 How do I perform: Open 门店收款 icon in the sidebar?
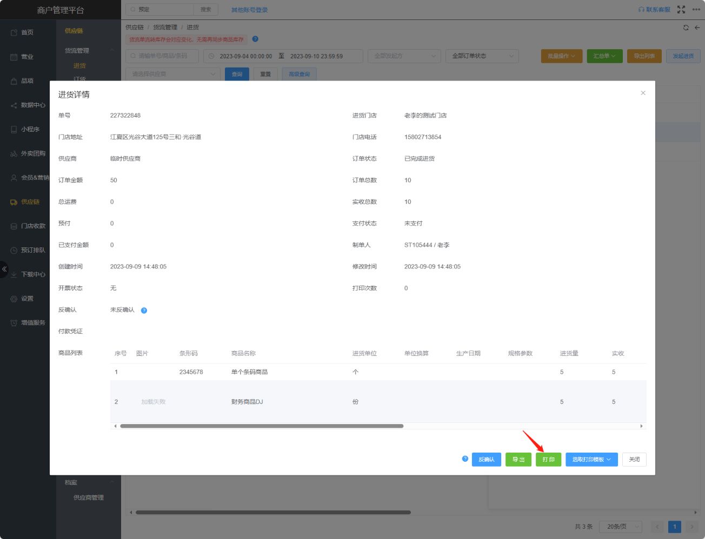[x=14, y=226]
